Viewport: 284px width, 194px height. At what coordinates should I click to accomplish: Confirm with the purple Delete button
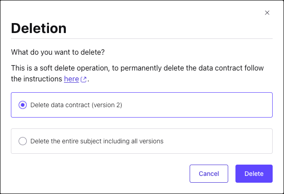click(254, 174)
